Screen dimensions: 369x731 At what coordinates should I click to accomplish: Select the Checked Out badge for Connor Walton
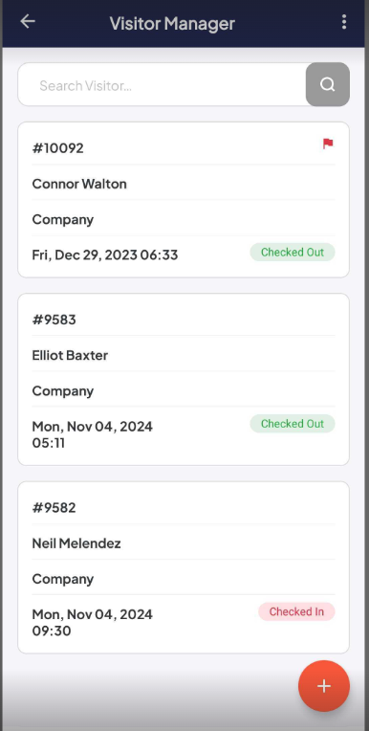(293, 253)
